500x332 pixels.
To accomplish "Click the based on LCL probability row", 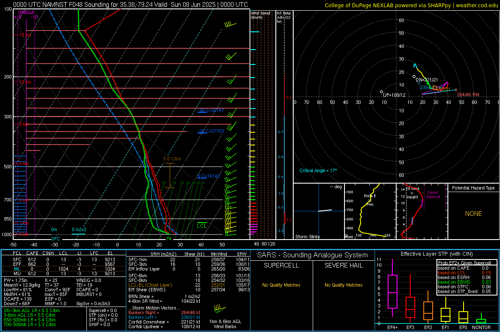I will [464, 273].
